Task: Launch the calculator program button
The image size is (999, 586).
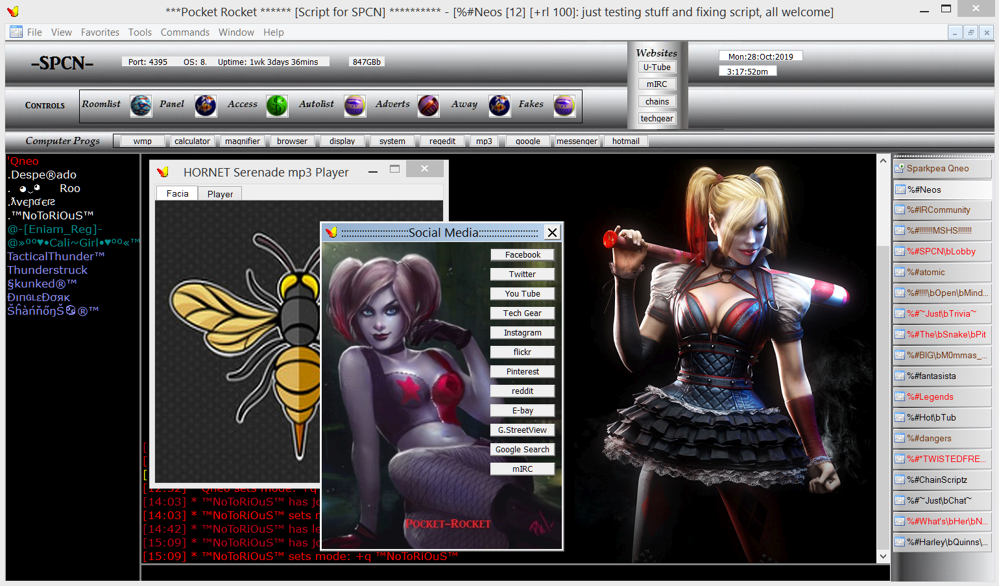Action: point(192,141)
